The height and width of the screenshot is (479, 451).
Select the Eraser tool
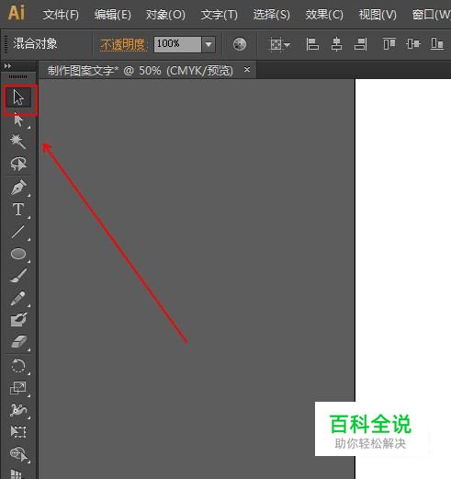click(18, 342)
